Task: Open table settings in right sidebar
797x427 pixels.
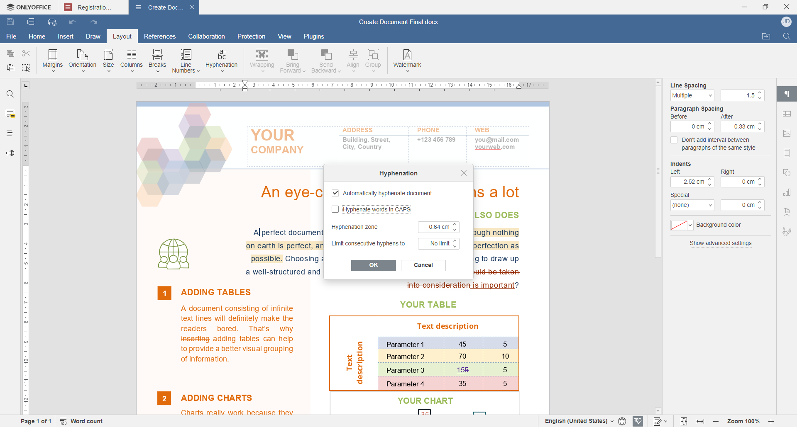Action: [787, 114]
